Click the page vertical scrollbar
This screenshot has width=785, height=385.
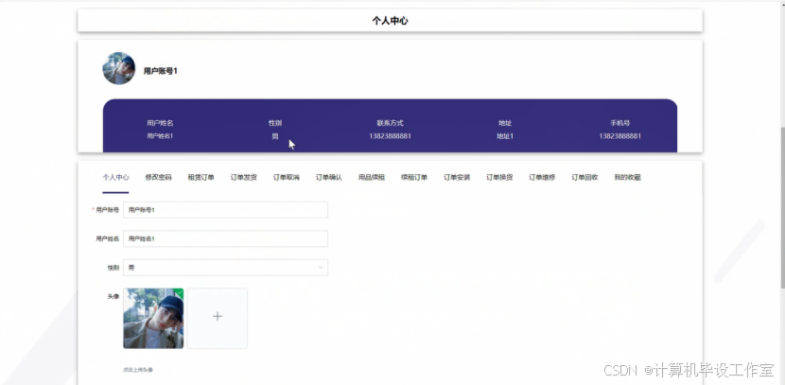pos(782,208)
